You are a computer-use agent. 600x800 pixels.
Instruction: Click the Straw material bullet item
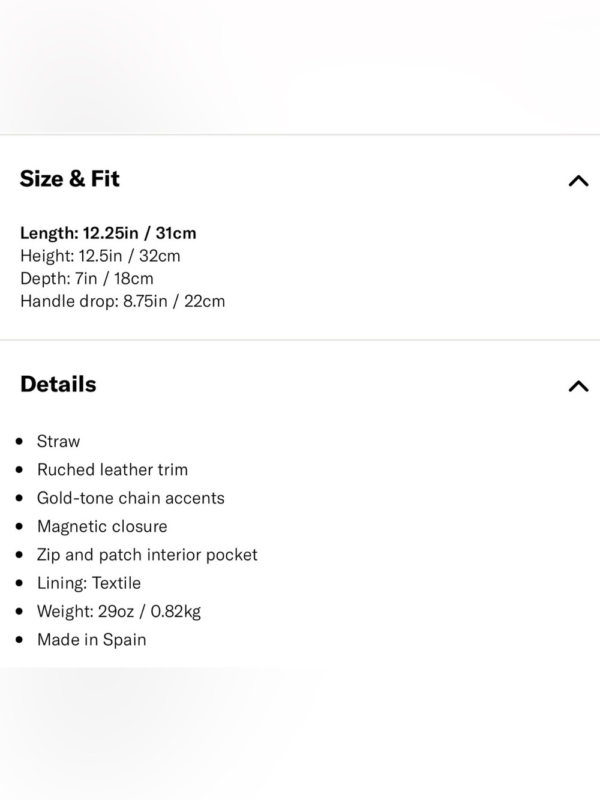pos(58,441)
